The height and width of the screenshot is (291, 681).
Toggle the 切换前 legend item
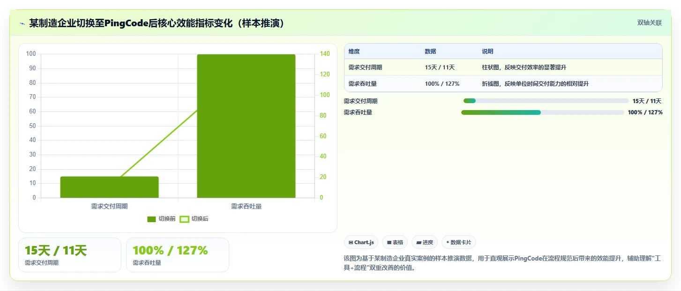(161, 219)
